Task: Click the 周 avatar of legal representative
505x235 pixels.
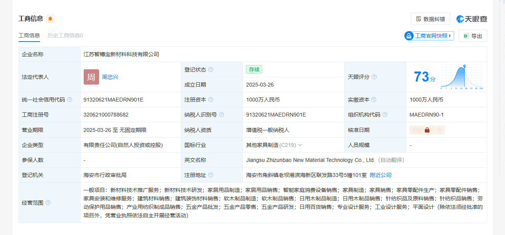Action: pyautogui.click(x=91, y=77)
